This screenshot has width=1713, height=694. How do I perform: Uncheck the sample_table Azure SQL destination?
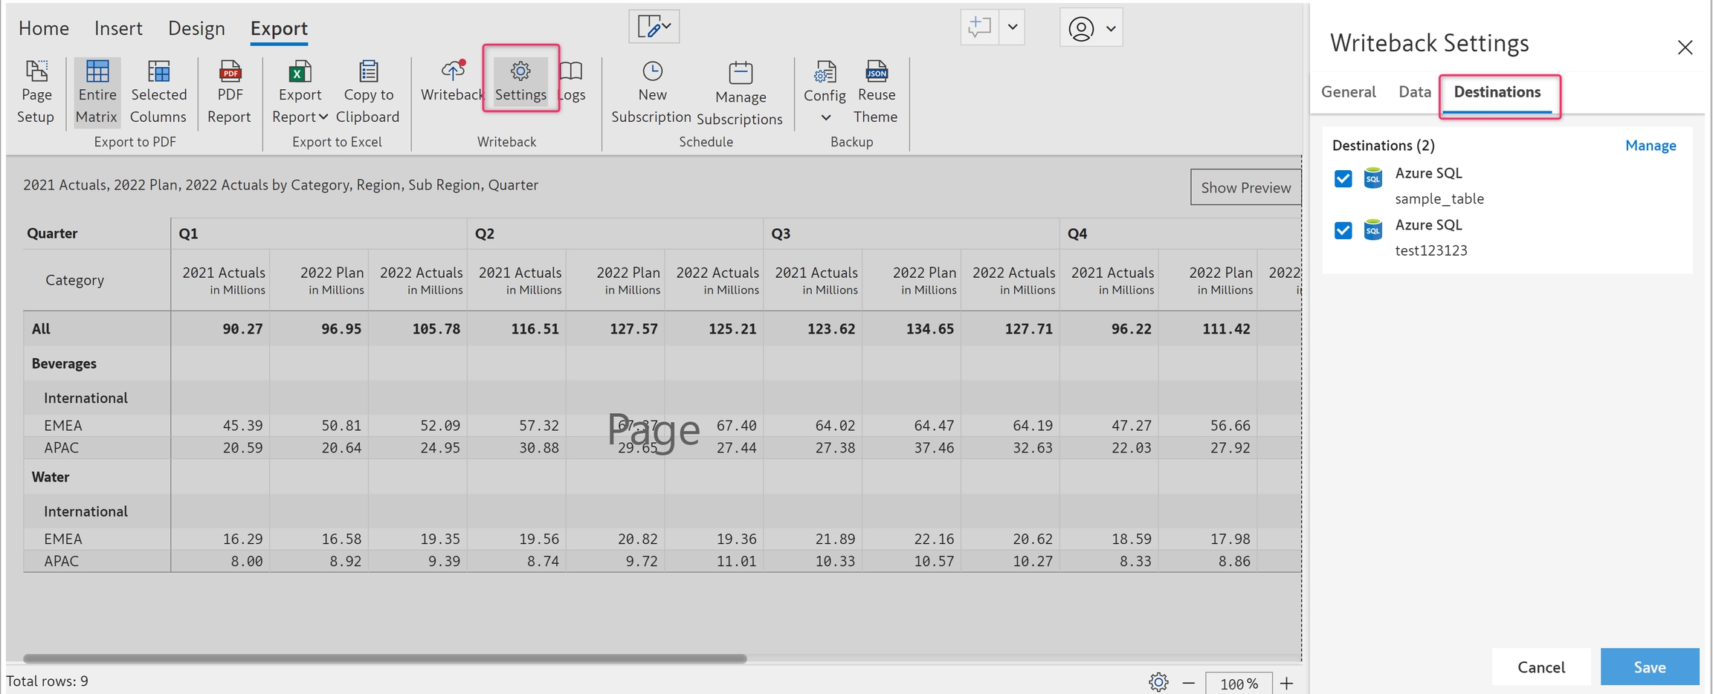1343,179
